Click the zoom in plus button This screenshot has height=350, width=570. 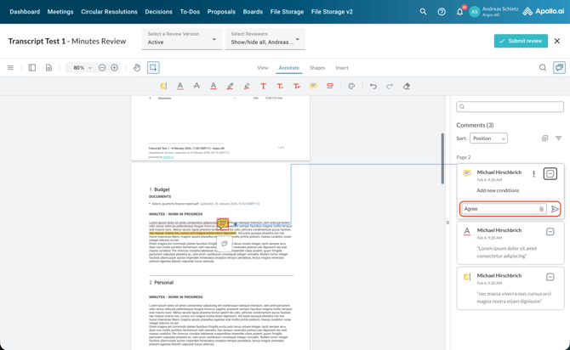114,67
